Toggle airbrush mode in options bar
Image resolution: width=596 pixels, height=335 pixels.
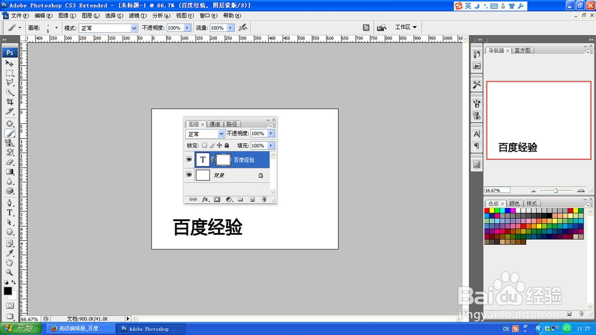[243, 27]
